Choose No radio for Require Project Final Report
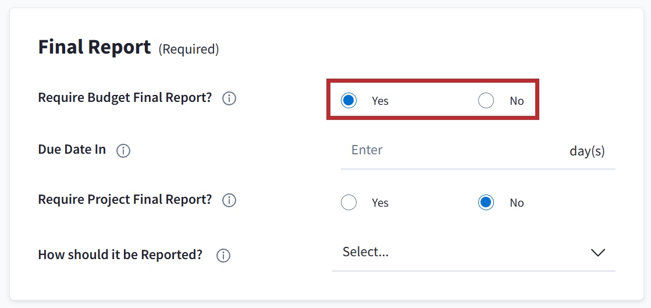651x308 pixels. pyautogui.click(x=486, y=203)
